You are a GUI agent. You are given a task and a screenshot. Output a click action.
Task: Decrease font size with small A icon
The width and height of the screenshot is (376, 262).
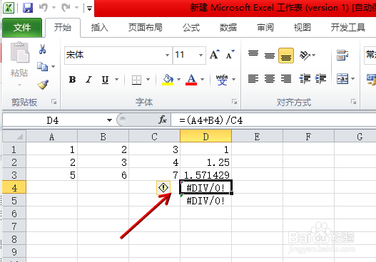coord(230,55)
